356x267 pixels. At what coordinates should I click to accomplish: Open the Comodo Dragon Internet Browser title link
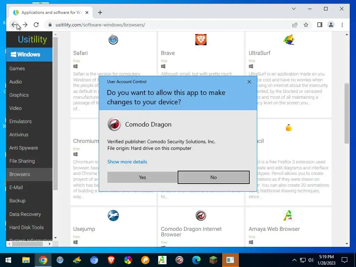coord(191,232)
